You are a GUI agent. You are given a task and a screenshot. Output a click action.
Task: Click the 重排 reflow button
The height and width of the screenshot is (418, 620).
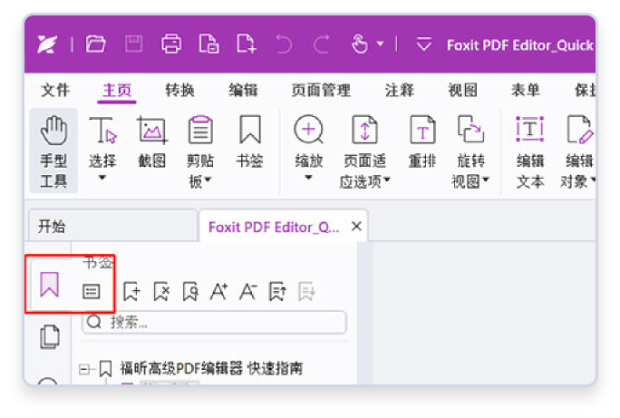pyautogui.click(x=422, y=141)
